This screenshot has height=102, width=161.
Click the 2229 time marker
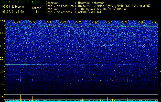click(x=140, y=22)
